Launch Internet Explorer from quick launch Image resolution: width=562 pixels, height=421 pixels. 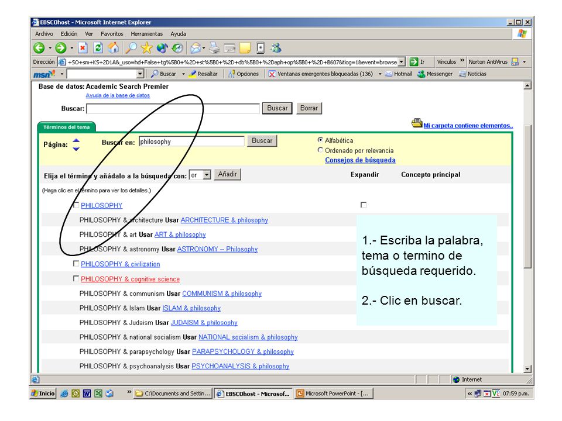(x=64, y=394)
